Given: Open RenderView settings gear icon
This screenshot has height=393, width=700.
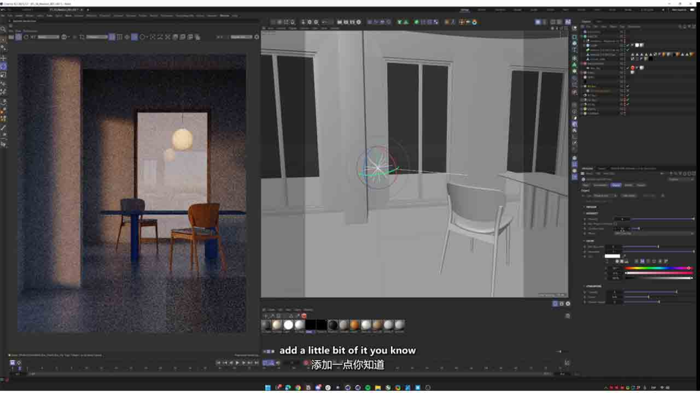Looking at the screenshot, I should [256, 37].
